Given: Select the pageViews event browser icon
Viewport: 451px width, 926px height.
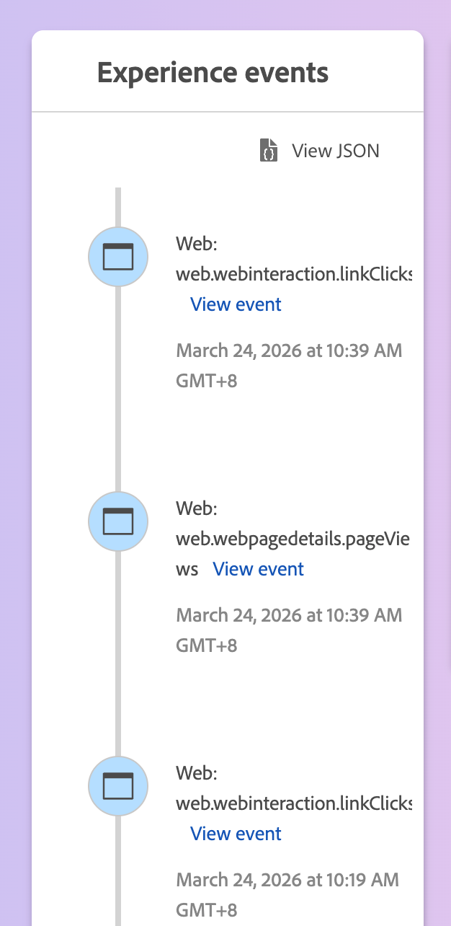Looking at the screenshot, I should click(x=118, y=521).
